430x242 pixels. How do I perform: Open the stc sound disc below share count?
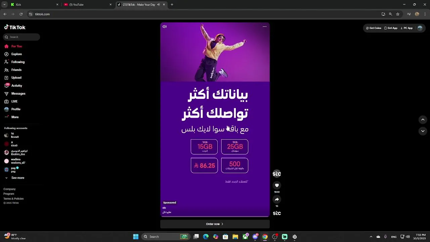point(277,213)
